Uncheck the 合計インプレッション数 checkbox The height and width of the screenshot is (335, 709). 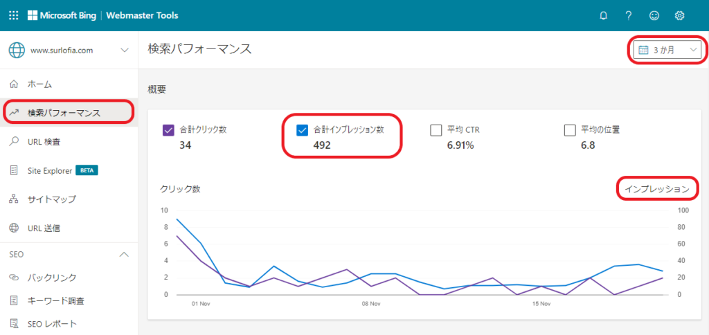tap(302, 130)
